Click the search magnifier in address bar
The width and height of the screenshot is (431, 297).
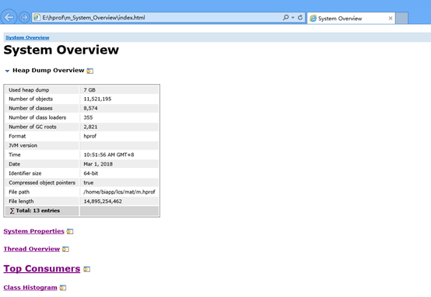tap(286, 17)
